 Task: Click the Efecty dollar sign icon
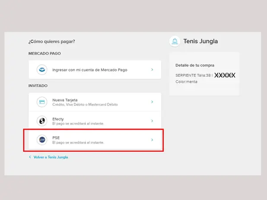click(42, 121)
